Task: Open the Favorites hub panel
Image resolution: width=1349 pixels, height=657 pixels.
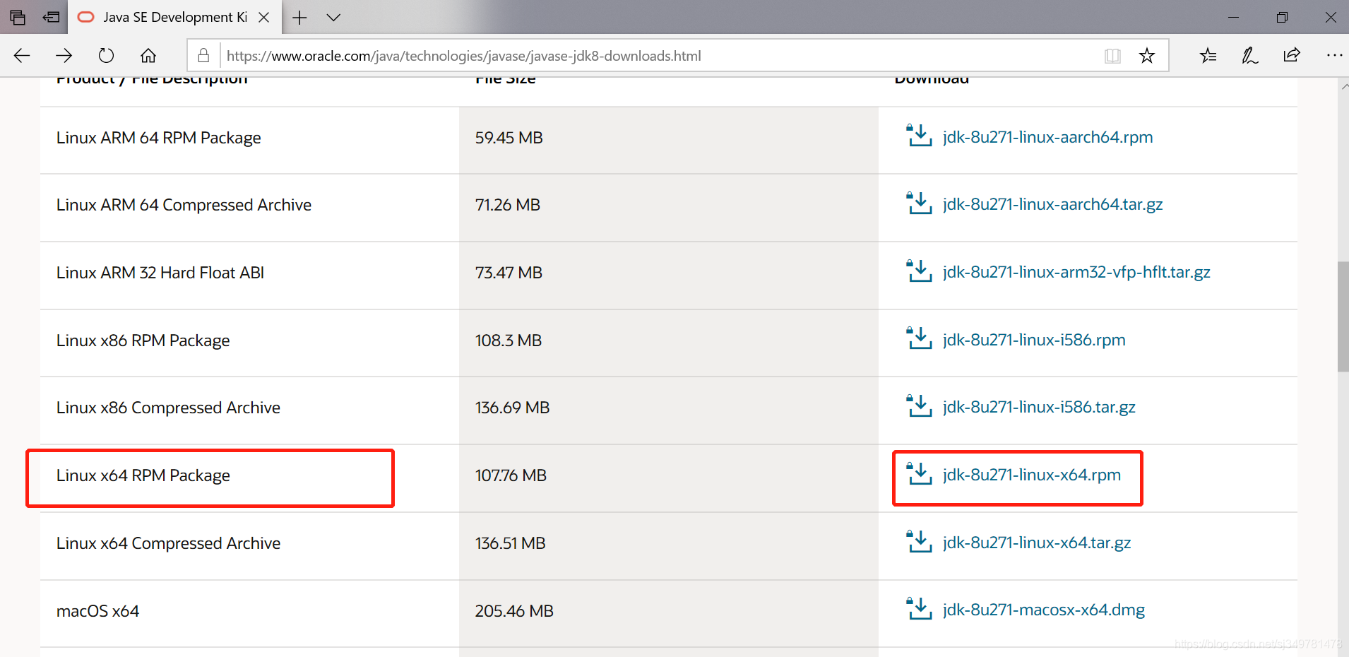Action: (x=1208, y=55)
